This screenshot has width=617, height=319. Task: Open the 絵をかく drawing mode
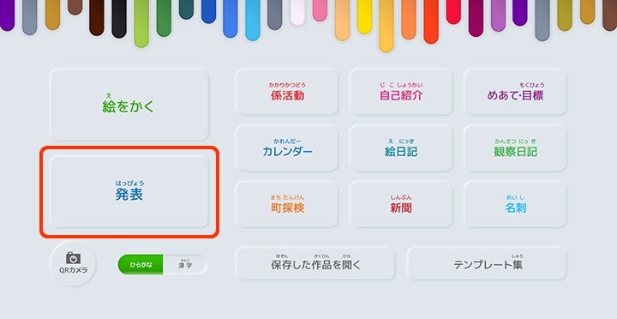(129, 105)
